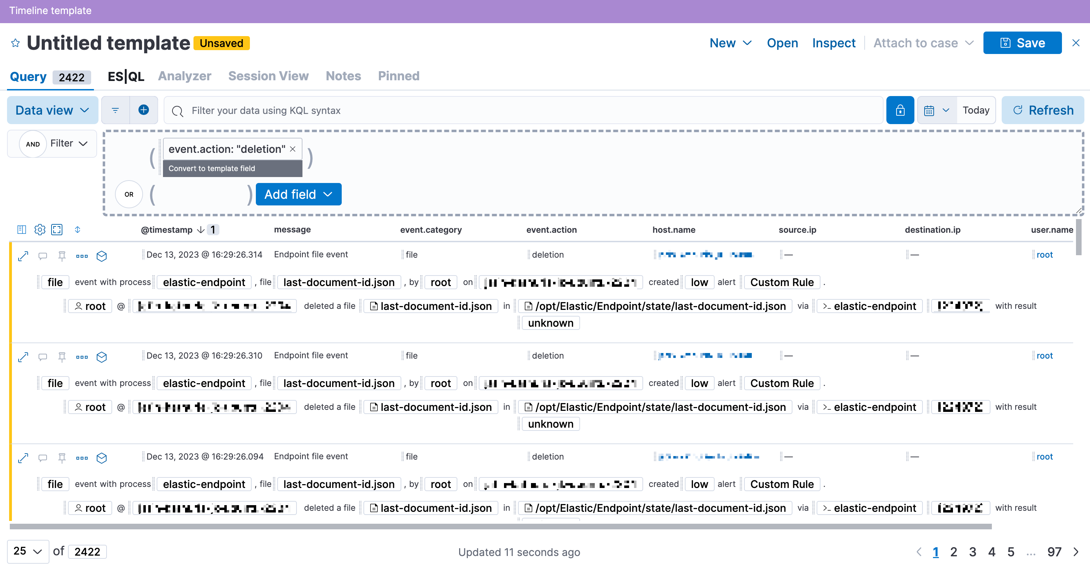Toggle OR condition in filter builder
Image resolution: width=1090 pixels, height=570 pixels.
click(x=128, y=194)
